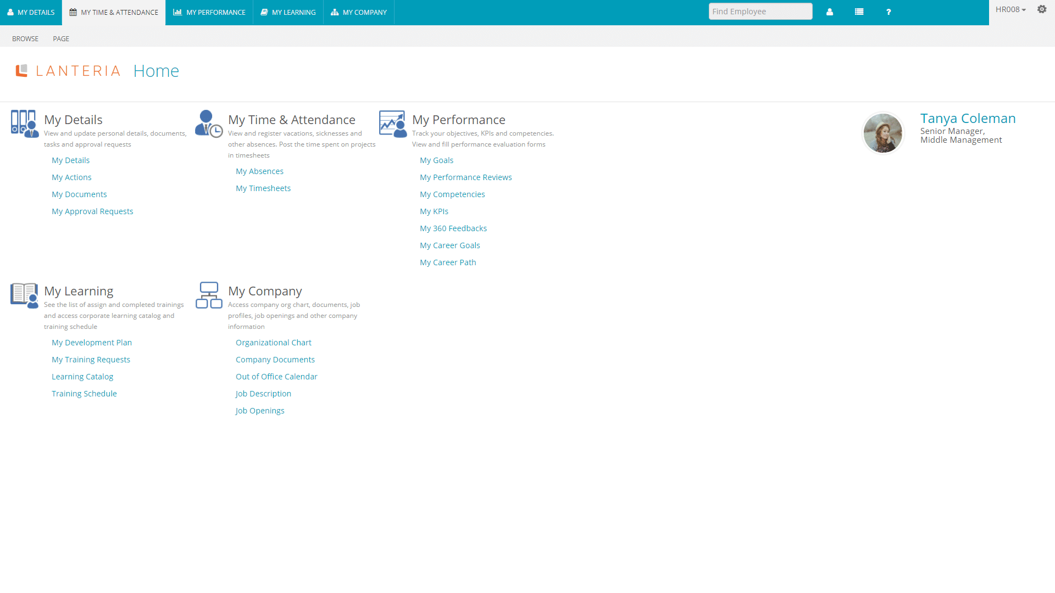The image size is (1055, 593).
Task: Open the My Performance heading
Action: pos(459,120)
